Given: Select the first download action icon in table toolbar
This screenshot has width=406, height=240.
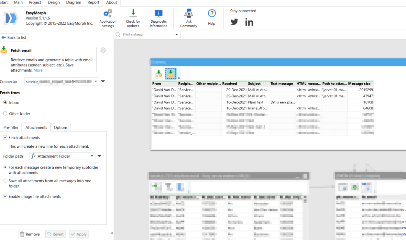Looking at the screenshot, I should click(158, 74).
